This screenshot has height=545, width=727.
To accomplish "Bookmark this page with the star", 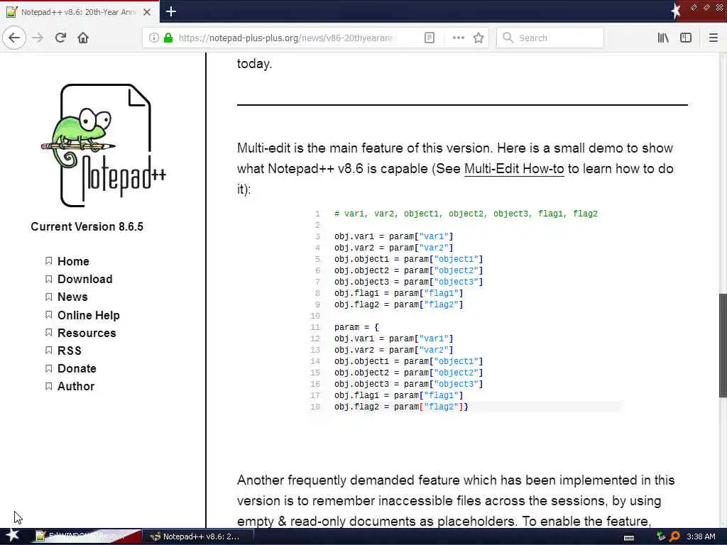I will click(x=479, y=38).
